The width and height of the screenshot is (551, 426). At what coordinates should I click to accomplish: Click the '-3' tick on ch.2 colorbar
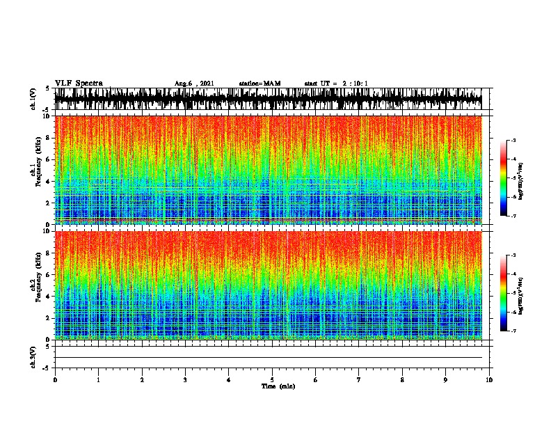513,255
